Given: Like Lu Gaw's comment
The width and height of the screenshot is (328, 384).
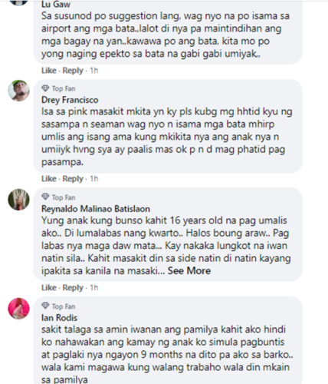Looking at the screenshot, I should [49, 71].
